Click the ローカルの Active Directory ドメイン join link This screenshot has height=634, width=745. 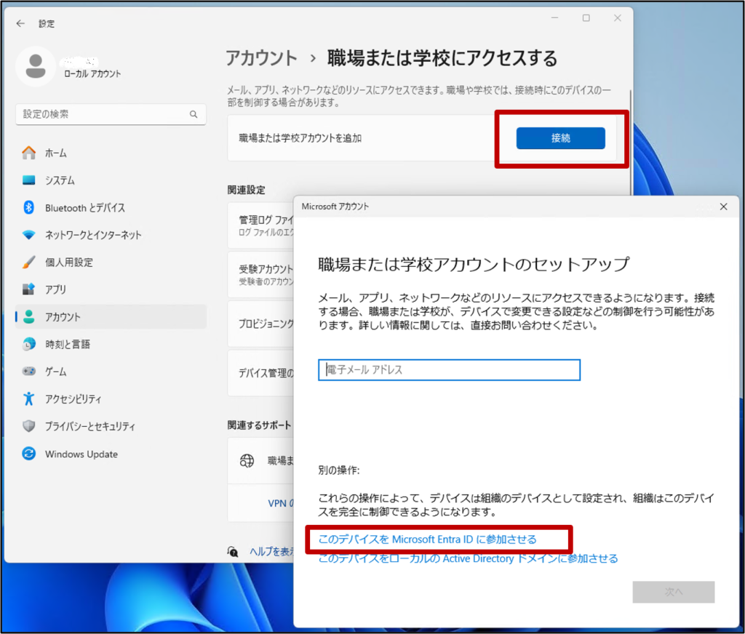tap(468, 558)
